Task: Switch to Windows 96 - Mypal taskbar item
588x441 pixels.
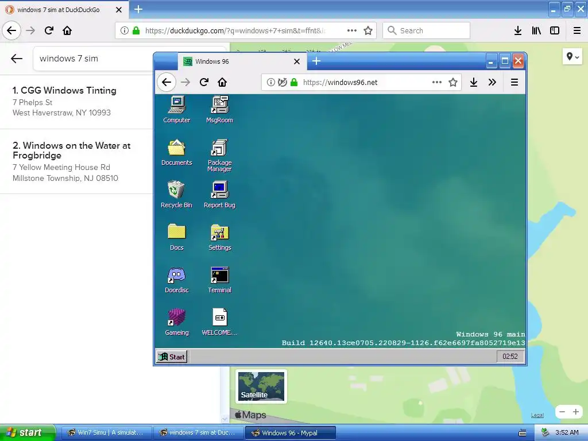Action: pyautogui.click(x=290, y=433)
